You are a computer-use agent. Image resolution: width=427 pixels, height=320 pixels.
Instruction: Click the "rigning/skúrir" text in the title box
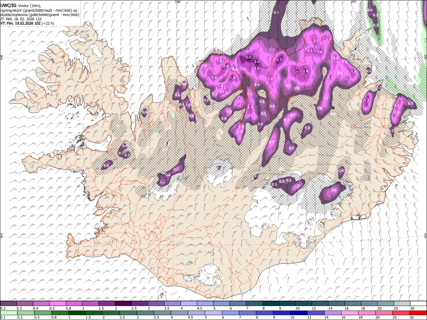11,10
